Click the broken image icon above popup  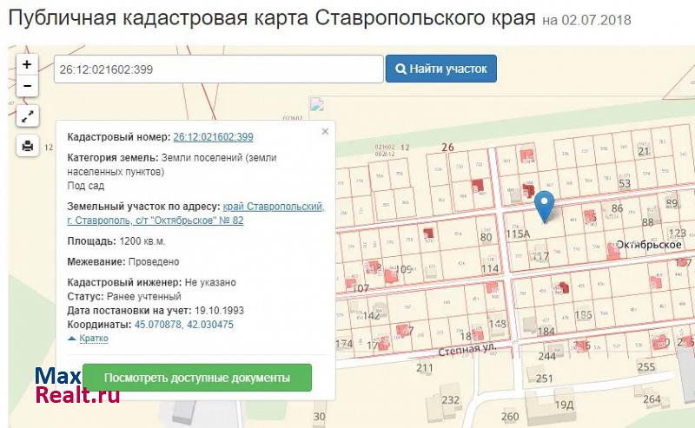click(315, 105)
